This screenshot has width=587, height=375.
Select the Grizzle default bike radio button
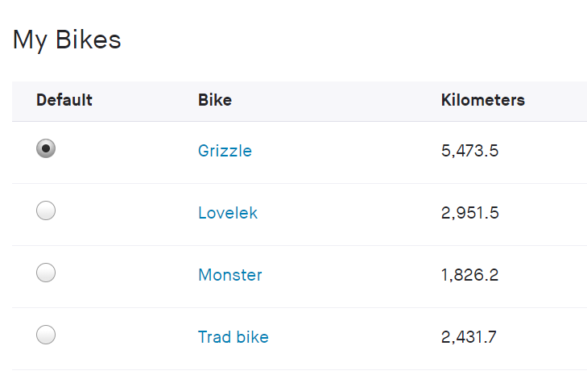click(x=46, y=148)
